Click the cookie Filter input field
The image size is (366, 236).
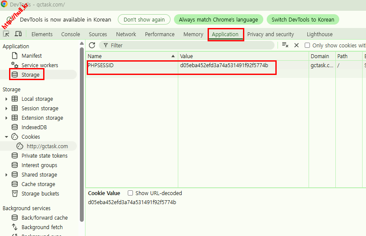coord(190,45)
